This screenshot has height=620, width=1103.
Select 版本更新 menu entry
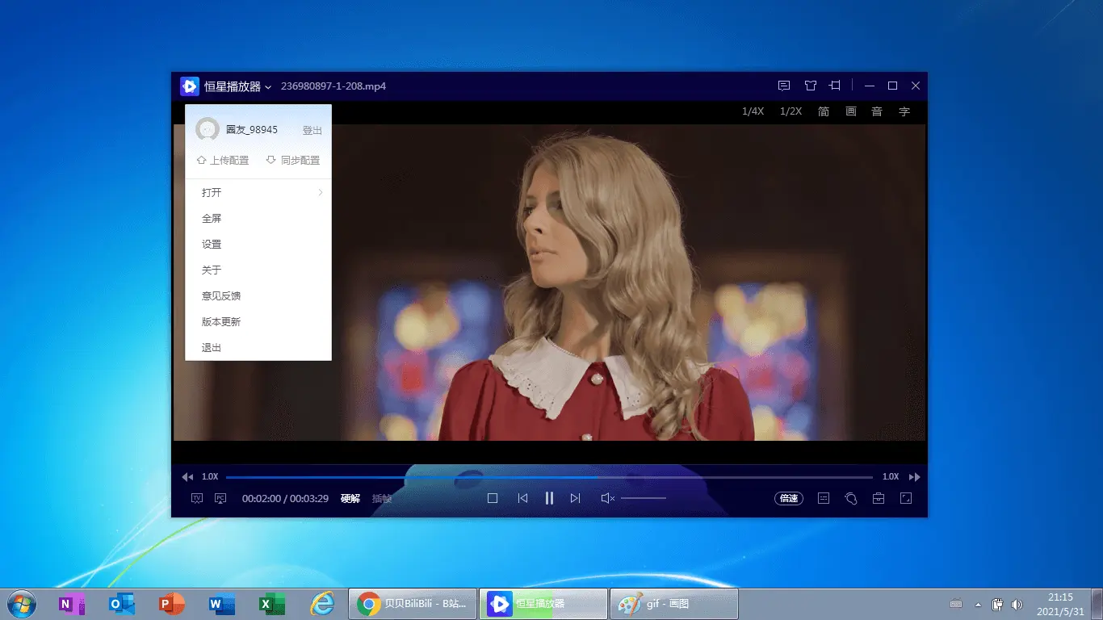[x=258, y=321]
